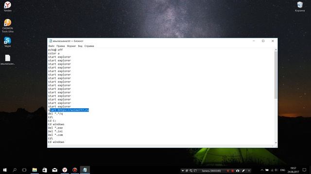The image size is (311, 174).
Task: Select the Skype desktop shortcut
Action: pyautogui.click(x=8, y=42)
